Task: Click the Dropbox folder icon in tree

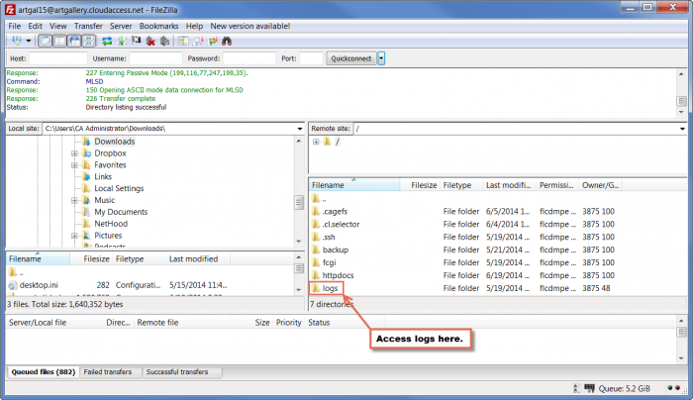Action: coord(87,153)
